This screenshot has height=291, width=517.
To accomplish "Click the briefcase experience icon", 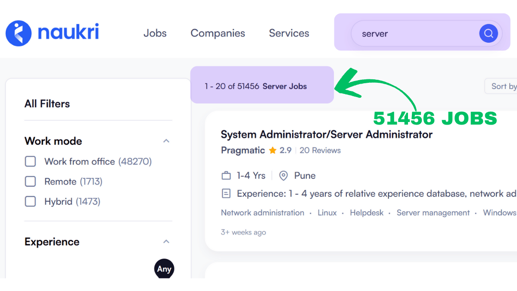I will tap(226, 176).
